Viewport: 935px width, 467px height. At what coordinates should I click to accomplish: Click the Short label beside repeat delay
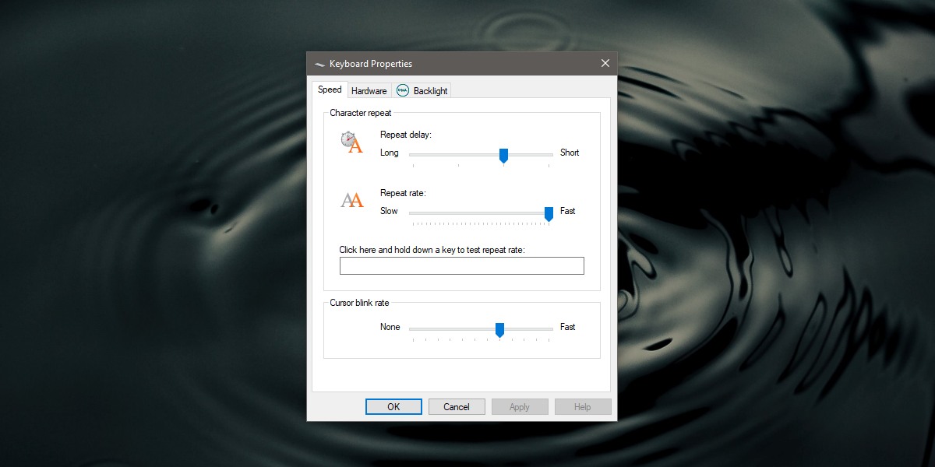[570, 153]
